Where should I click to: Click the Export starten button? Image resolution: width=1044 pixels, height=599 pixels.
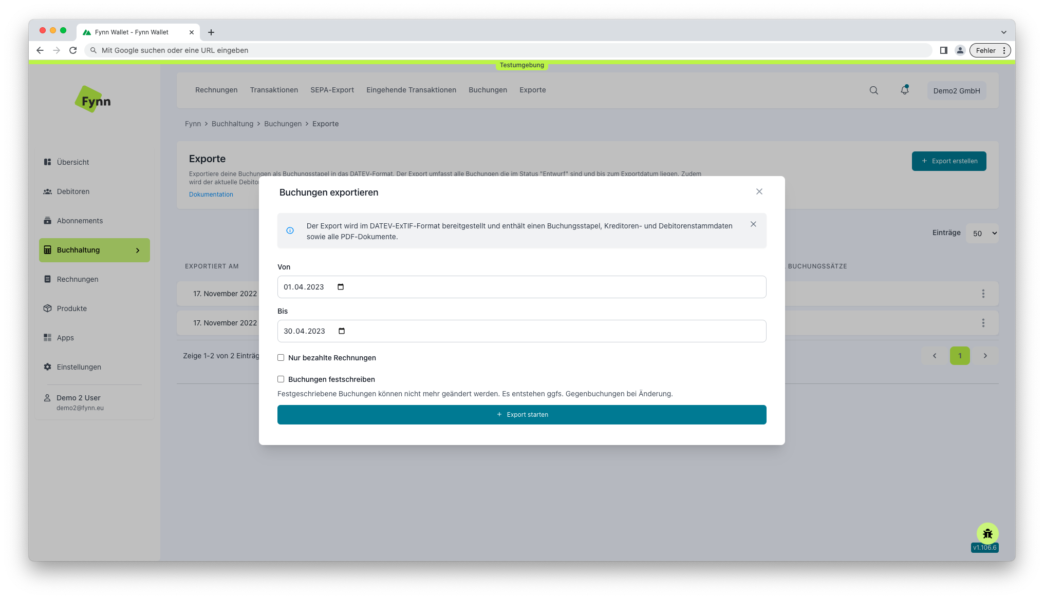[522, 414]
